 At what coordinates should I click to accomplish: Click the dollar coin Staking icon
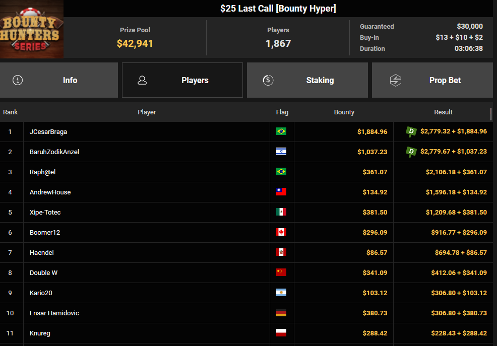[x=268, y=80]
